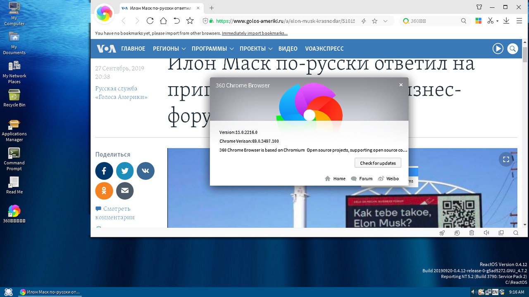Screen dimensions: 529x297
Task: Open Command Prompt desktop icon
Action: (14, 159)
